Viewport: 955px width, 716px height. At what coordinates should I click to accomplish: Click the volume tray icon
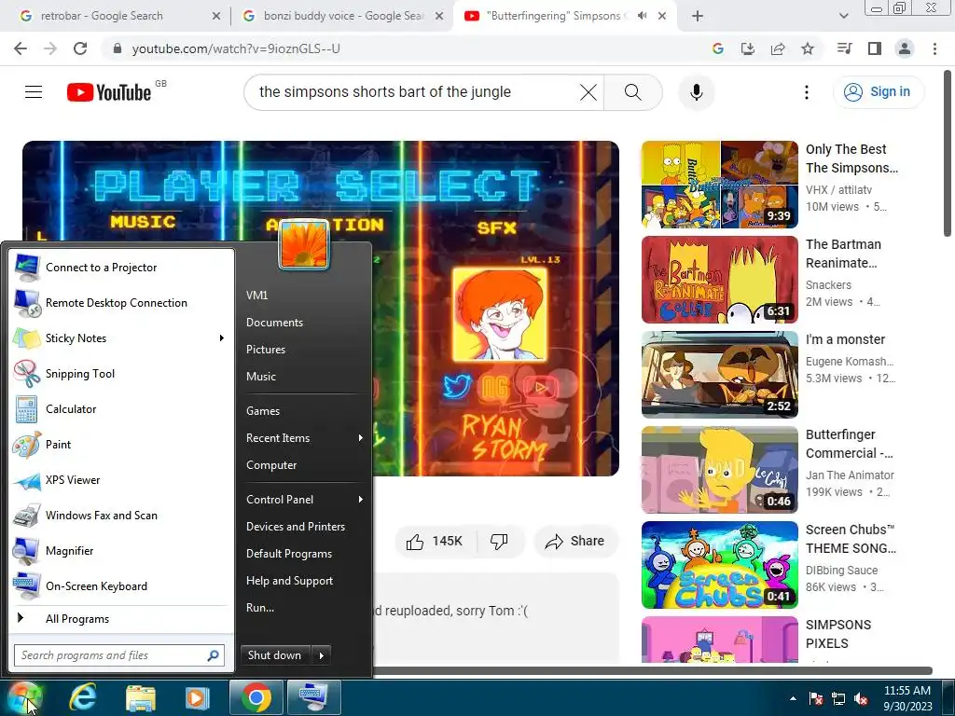point(861,698)
